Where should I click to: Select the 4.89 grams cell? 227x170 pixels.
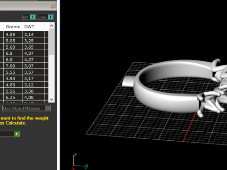(13, 34)
